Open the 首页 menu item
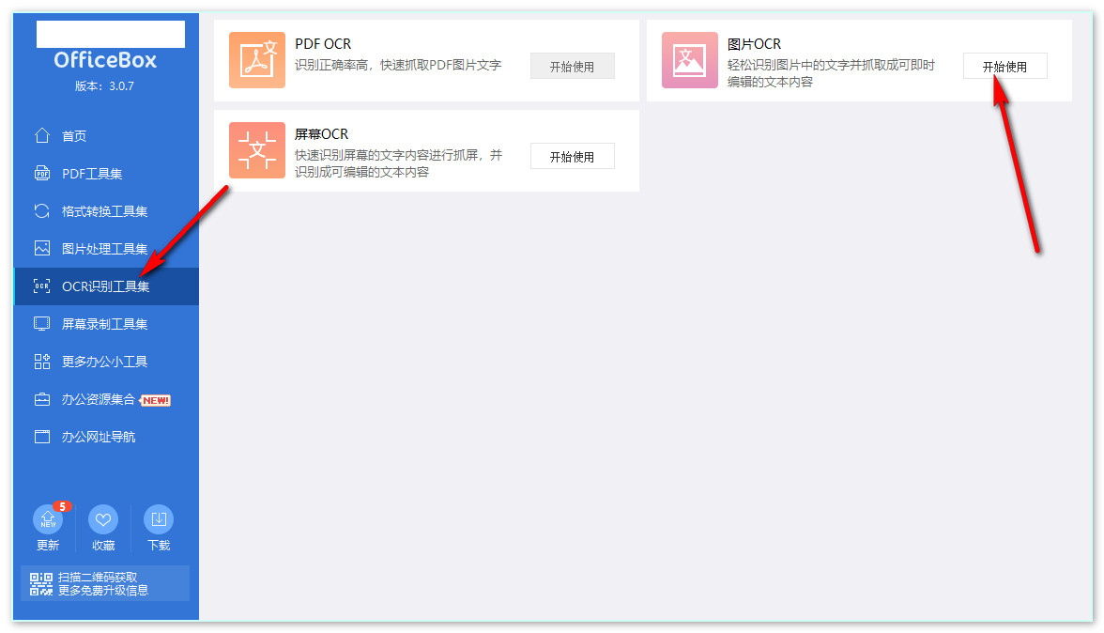 pyautogui.click(x=106, y=136)
